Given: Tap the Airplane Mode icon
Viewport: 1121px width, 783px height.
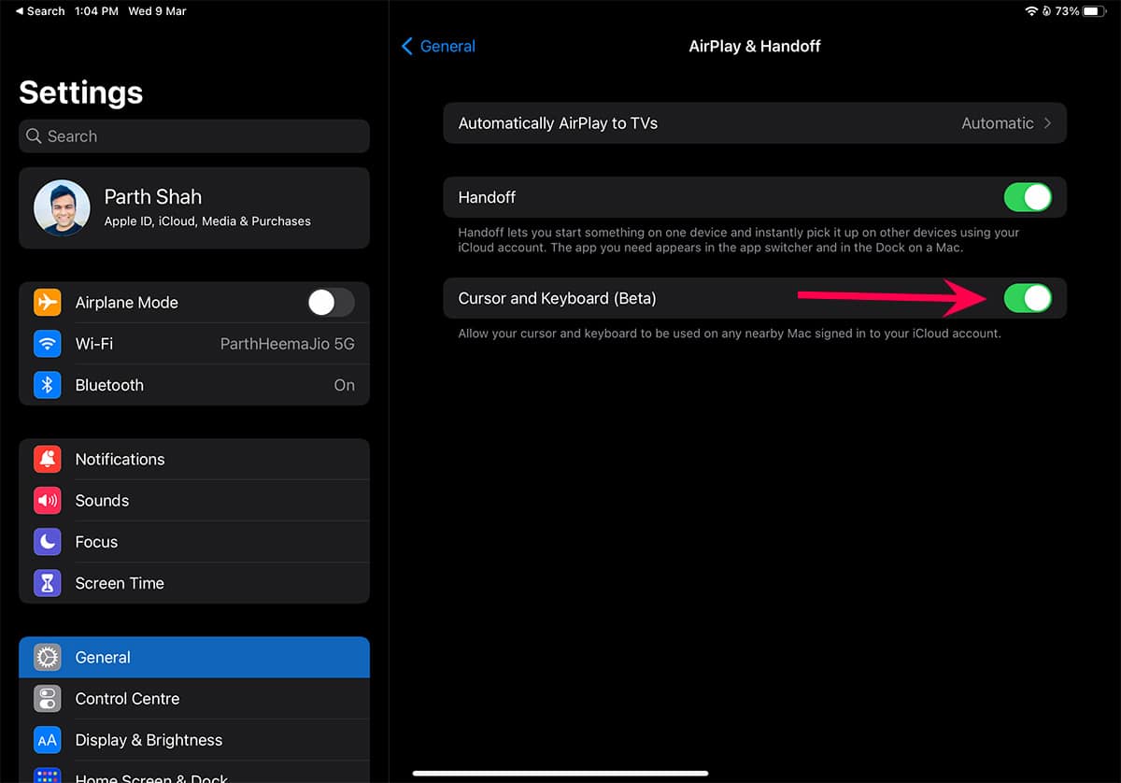Looking at the screenshot, I should click(x=47, y=303).
